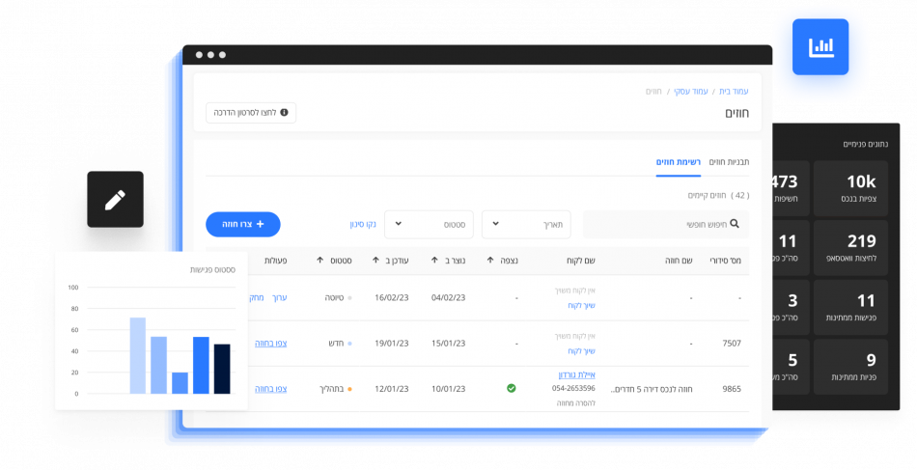This screenshot has width=917, height=470.
Task: Click the blue bar chart icon tile
Action: click(822, 47)
